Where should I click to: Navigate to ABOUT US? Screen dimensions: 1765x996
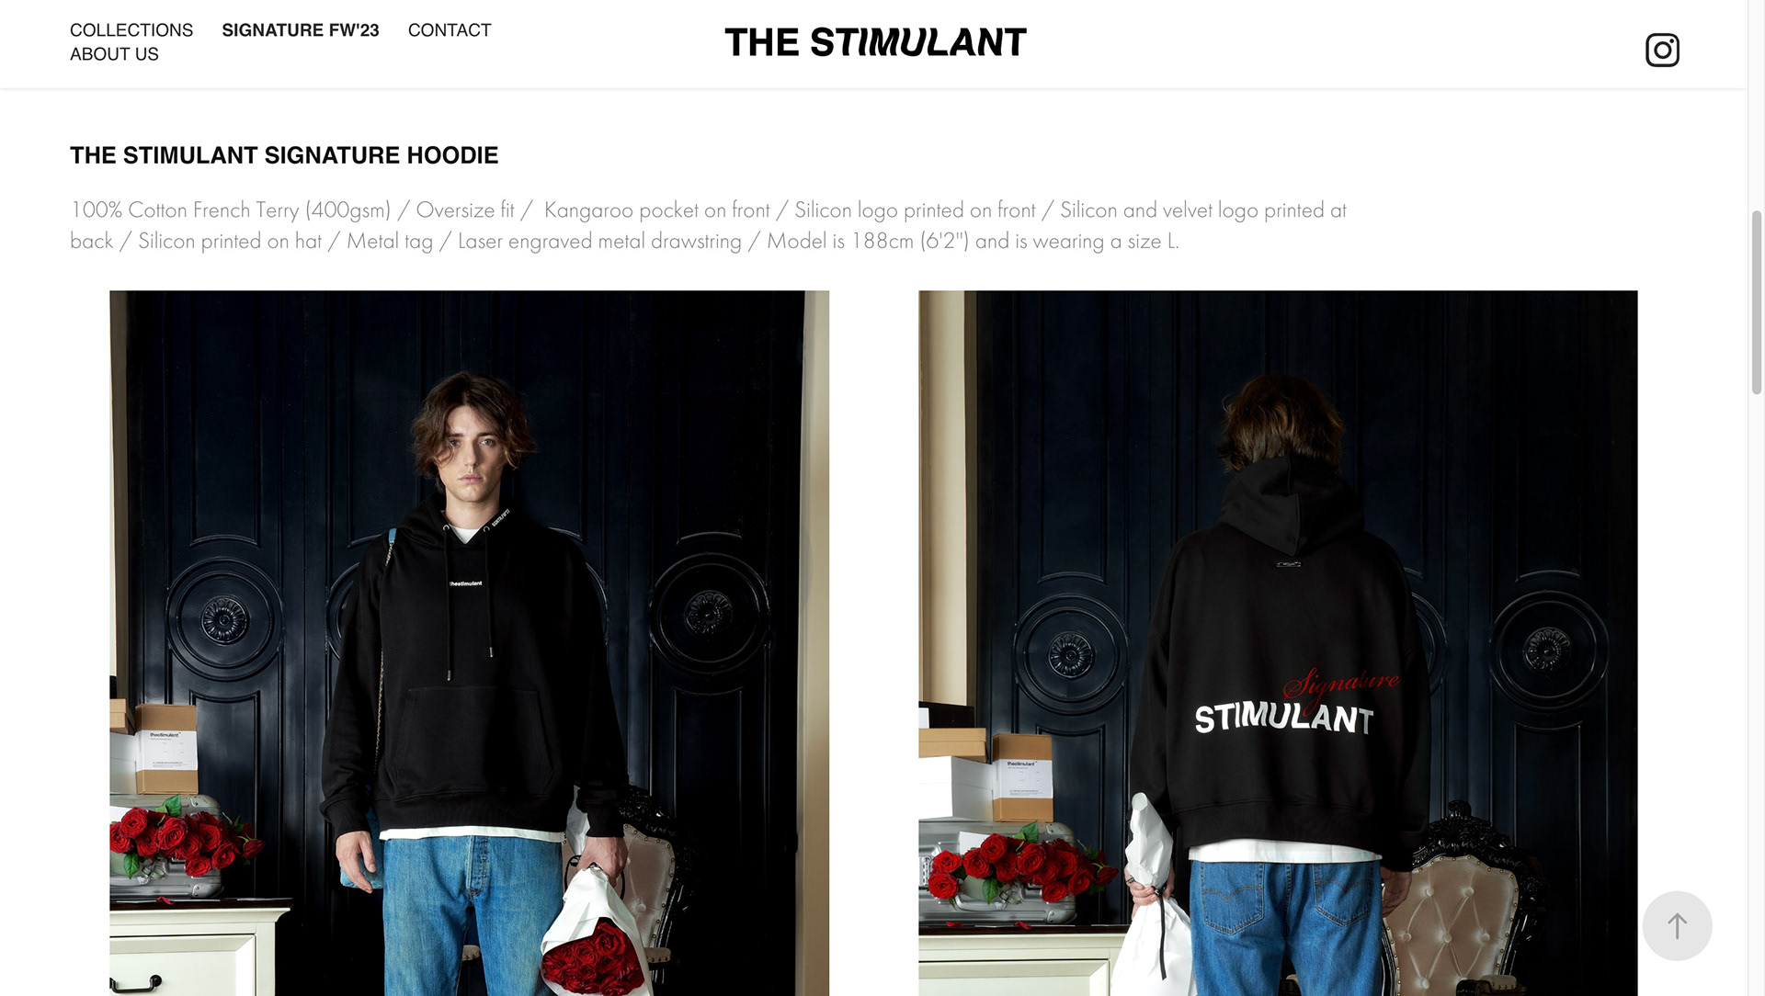pos(114,54)
